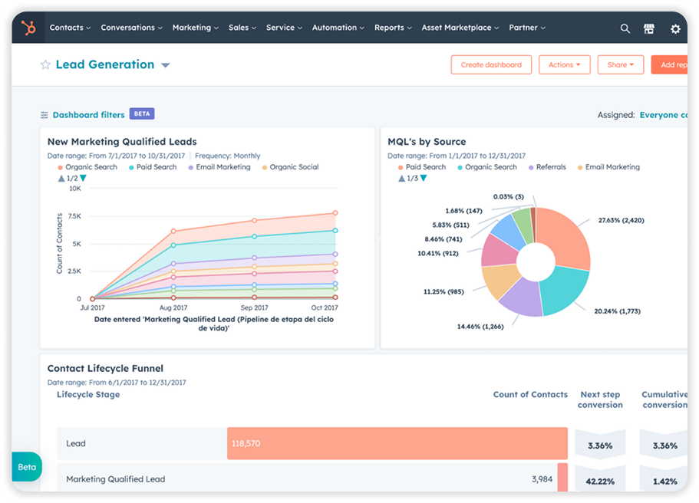Image resolution: width=699 pixels, height=503 pixels.
Task: Click the HubSpot sprocket logo
Action: point(29,28)
